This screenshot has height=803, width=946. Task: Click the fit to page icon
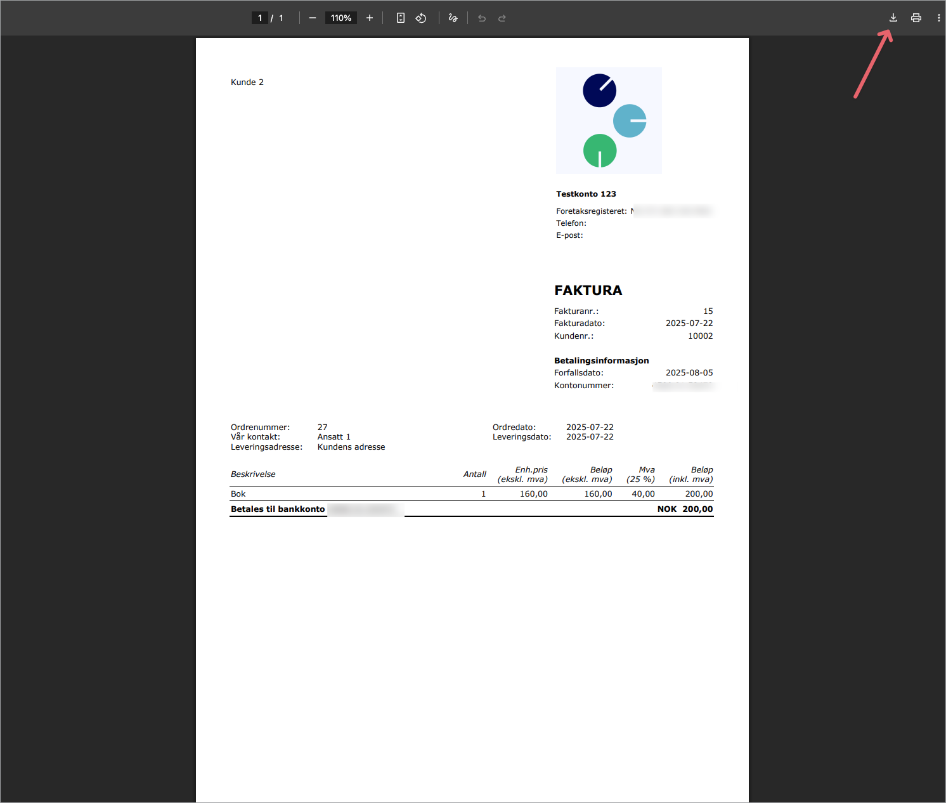(x=401, y=18)
